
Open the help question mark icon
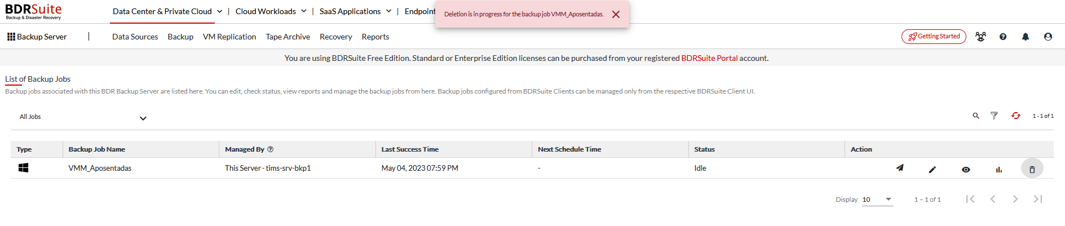(1003, 37)
